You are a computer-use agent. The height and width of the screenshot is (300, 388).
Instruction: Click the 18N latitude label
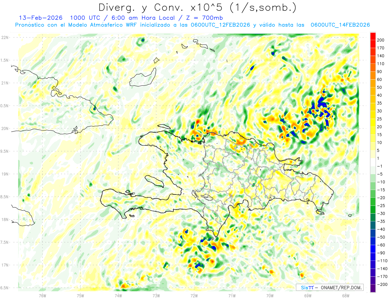(x=5, y=220)
